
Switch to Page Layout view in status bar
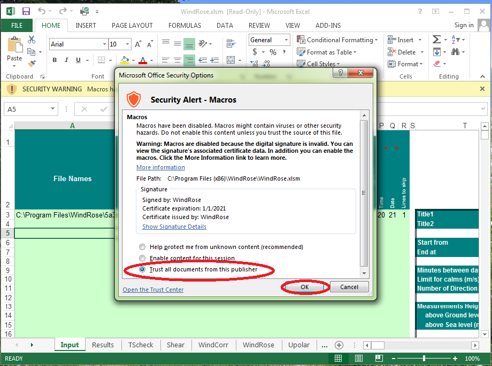(359, 358)
